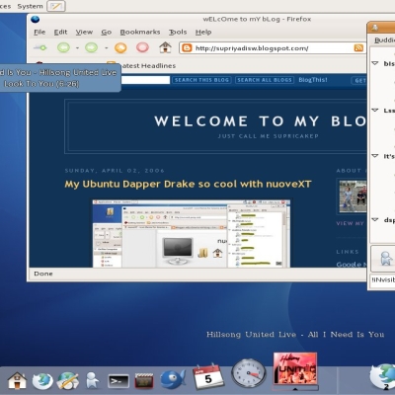Click the SEARCH ALL BLOGS button
This screenshot has width=395, height=395.
point(265,80)
